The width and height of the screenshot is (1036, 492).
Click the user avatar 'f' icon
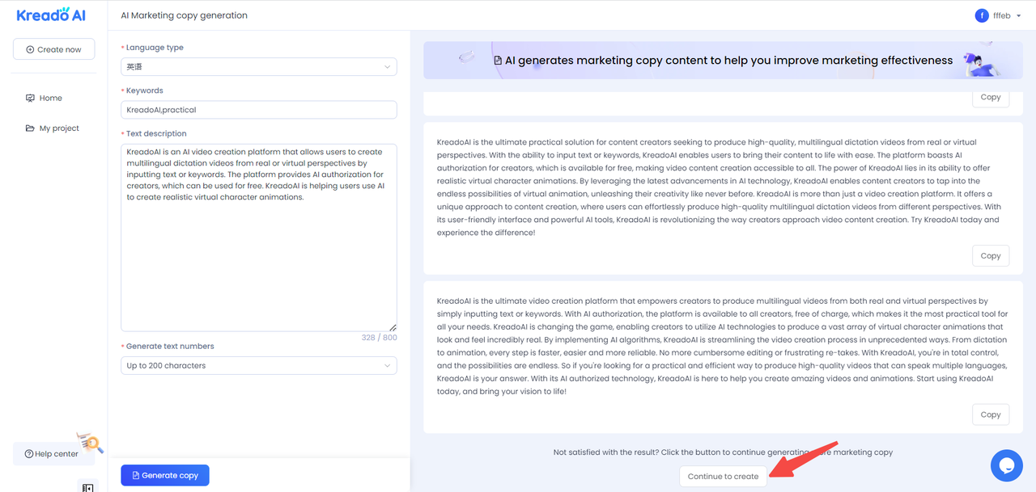(x=982, y=15)
